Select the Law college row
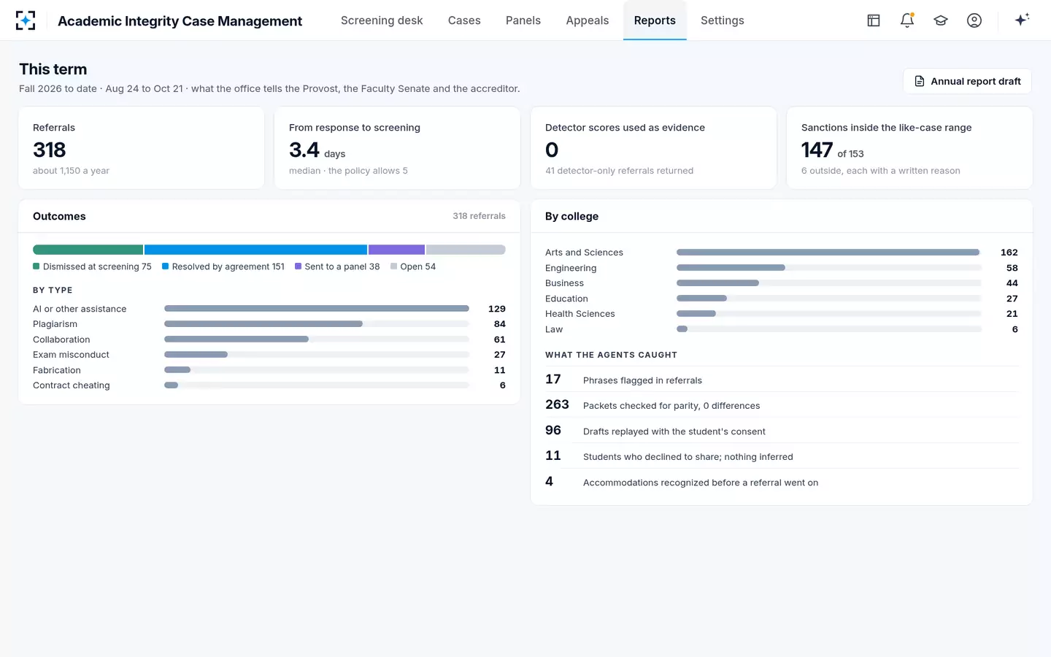The width and height of the screenshot is (1051, 657). [x=782, y=329]
